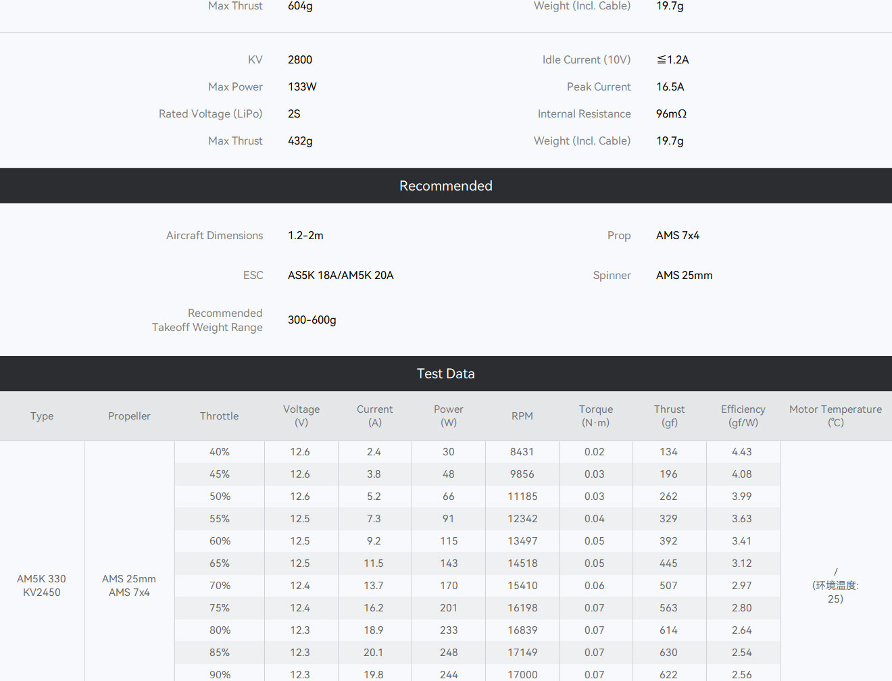Select the rated voltage value 2S
Screen dimensions: 892x681
(x=294, y=113)
